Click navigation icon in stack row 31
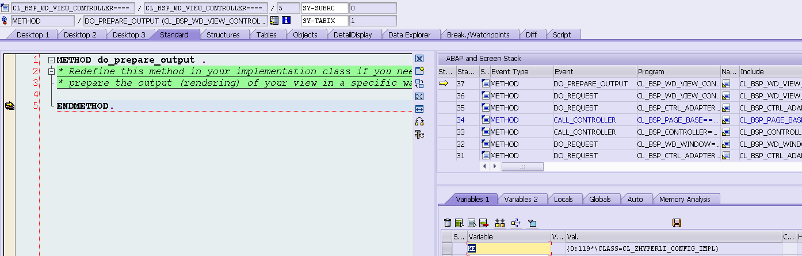Image resolution: width=802 pixels, height=256 pixels. click(726, 155)
